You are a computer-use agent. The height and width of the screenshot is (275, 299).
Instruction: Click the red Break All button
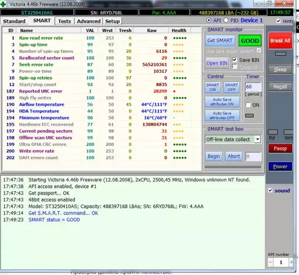(x=280, y=41)
